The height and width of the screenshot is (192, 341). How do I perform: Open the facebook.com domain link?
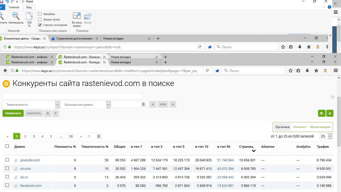point(31,186)
